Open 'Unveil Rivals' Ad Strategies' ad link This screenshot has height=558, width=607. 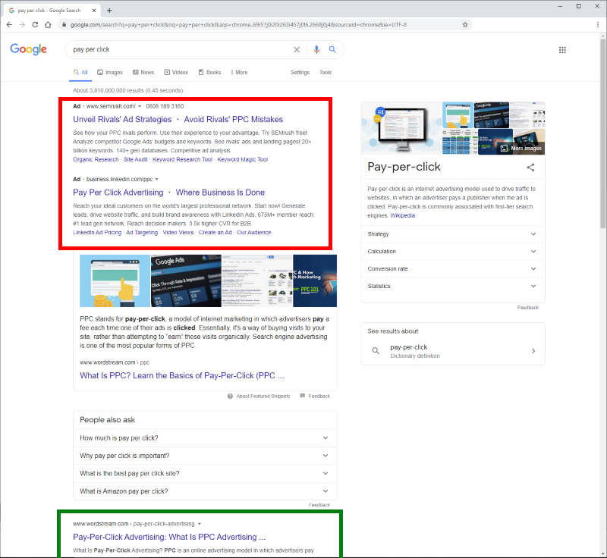pos(122,120)
